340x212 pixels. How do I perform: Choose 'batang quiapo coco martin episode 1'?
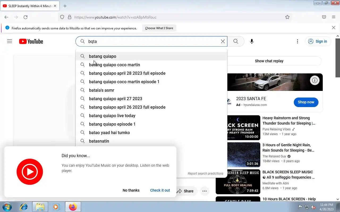point(151,82)
